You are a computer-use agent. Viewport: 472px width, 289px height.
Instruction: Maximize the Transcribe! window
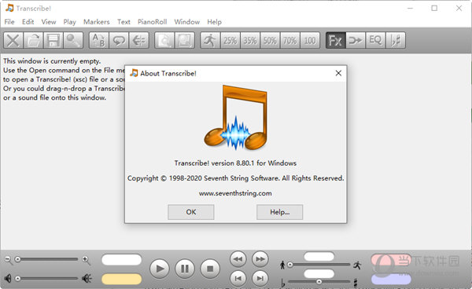434,8
